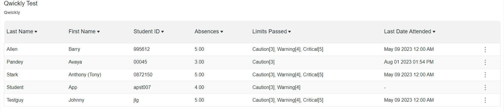Select the Allen last name cell
The width and height of the screenshot is (504, 112).
point(12,49)
